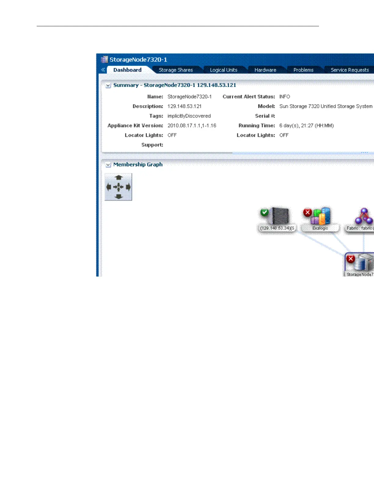Click running time 6 day(s), 21:27
Image resolution: width=374 pixels, height=484 pixels.
coord(306,126)
